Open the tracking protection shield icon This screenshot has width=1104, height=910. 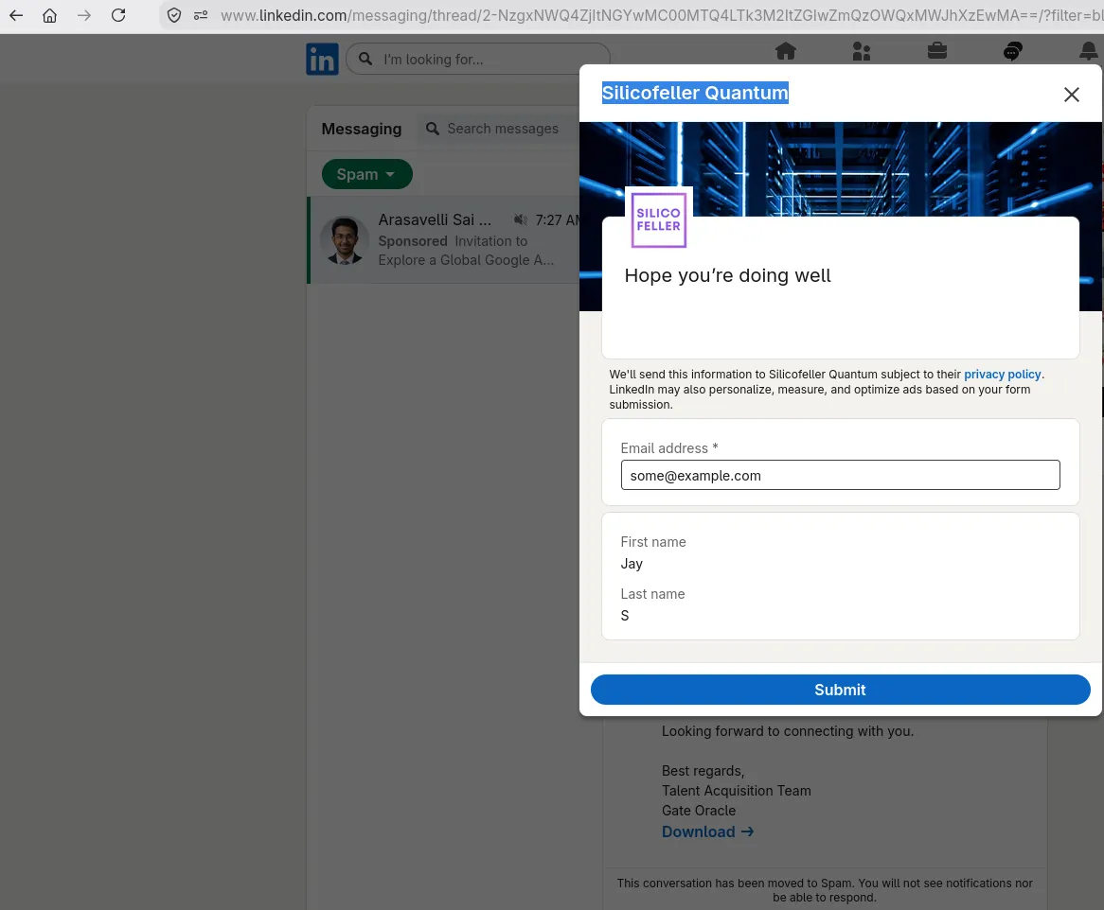click(174, 15)
